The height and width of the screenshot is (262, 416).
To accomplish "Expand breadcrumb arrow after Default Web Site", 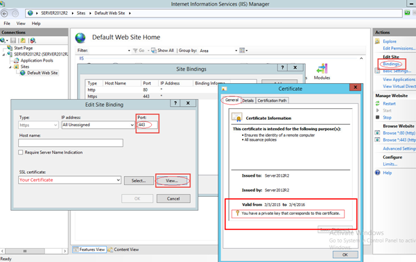I will (130, 13).
